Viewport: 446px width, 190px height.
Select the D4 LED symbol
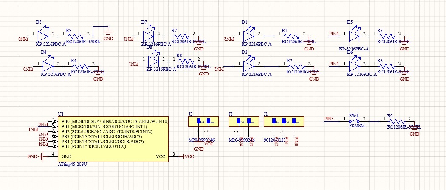click(x=48, y=66)
